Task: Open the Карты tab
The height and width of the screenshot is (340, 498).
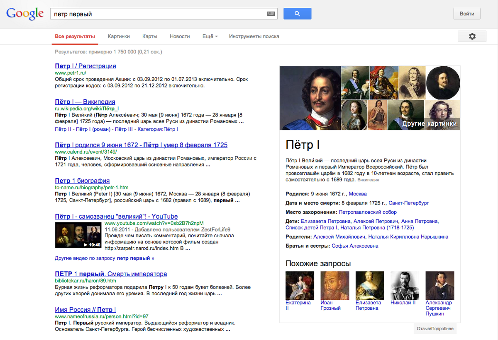Action: 150,36
